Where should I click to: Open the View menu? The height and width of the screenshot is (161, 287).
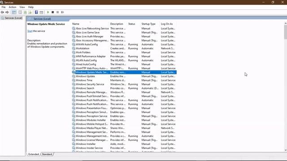point(22,7)
